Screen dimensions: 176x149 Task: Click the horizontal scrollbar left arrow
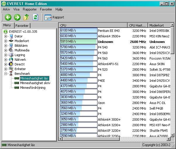pos(61,139)
